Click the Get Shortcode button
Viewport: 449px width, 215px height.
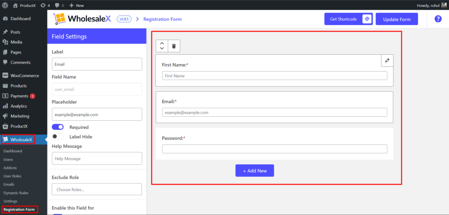click(348, 19)
